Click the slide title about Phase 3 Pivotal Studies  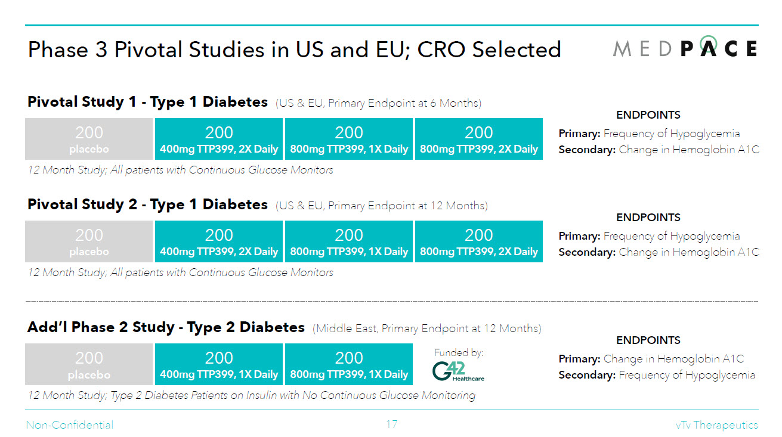click(294, 49)
